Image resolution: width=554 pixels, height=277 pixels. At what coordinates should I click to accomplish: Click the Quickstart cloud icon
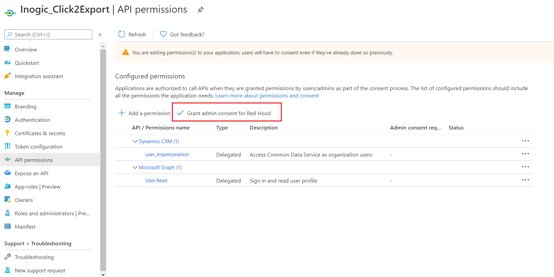point(7,62)
